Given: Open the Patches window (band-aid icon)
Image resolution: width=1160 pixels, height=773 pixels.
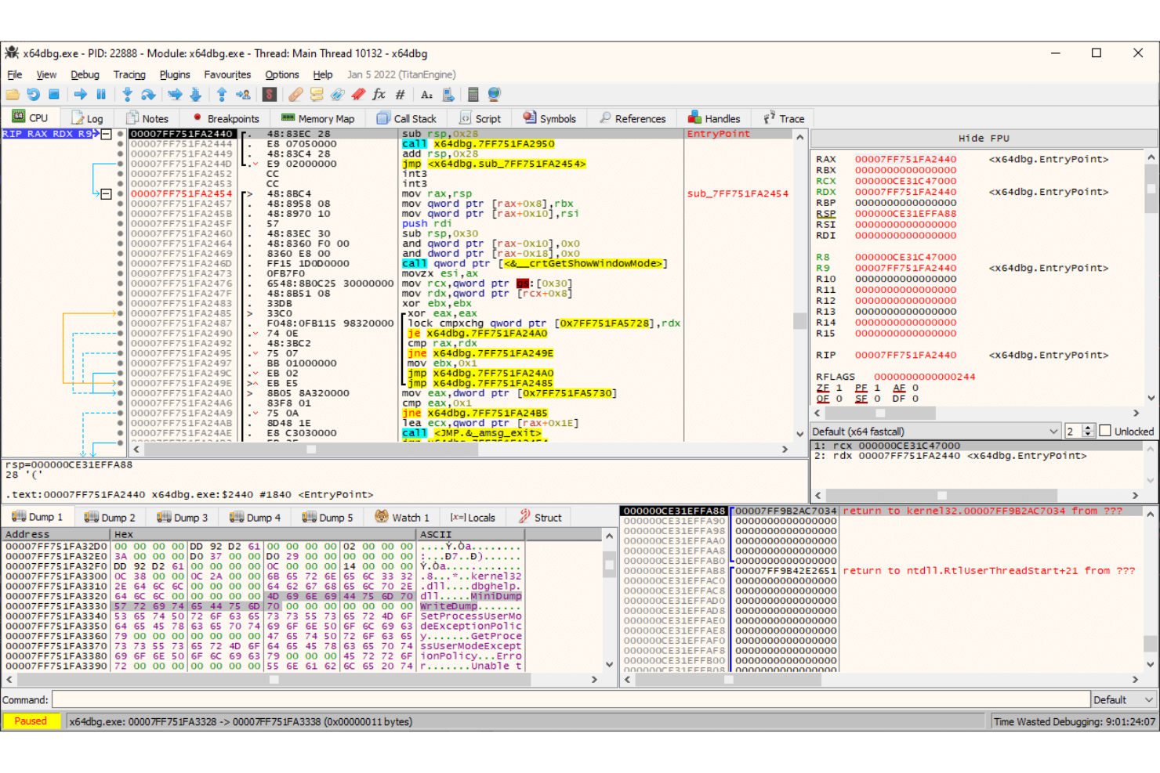Looking at the screenshot, I should pyautogui.click(x=295, y=94).
